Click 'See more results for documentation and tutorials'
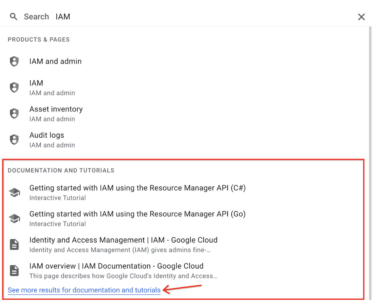Viewport: 376px width, 306px height. click(x=84, y=290)
